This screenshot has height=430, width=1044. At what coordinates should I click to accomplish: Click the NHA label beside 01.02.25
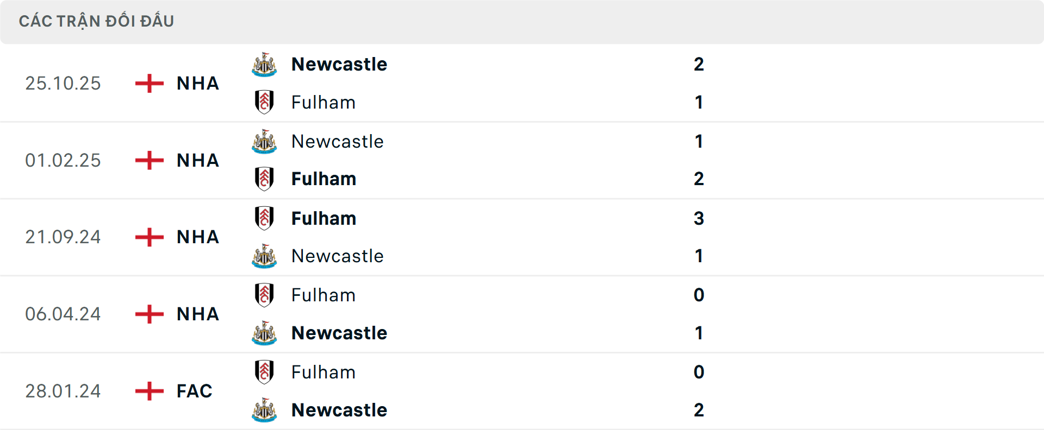(197, 160)
